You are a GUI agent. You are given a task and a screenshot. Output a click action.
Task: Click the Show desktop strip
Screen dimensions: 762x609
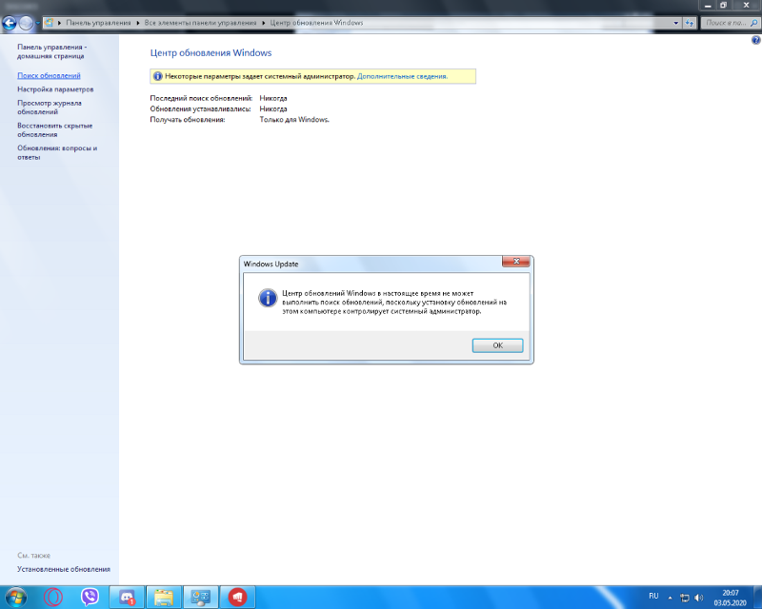[x=757, y=598]
